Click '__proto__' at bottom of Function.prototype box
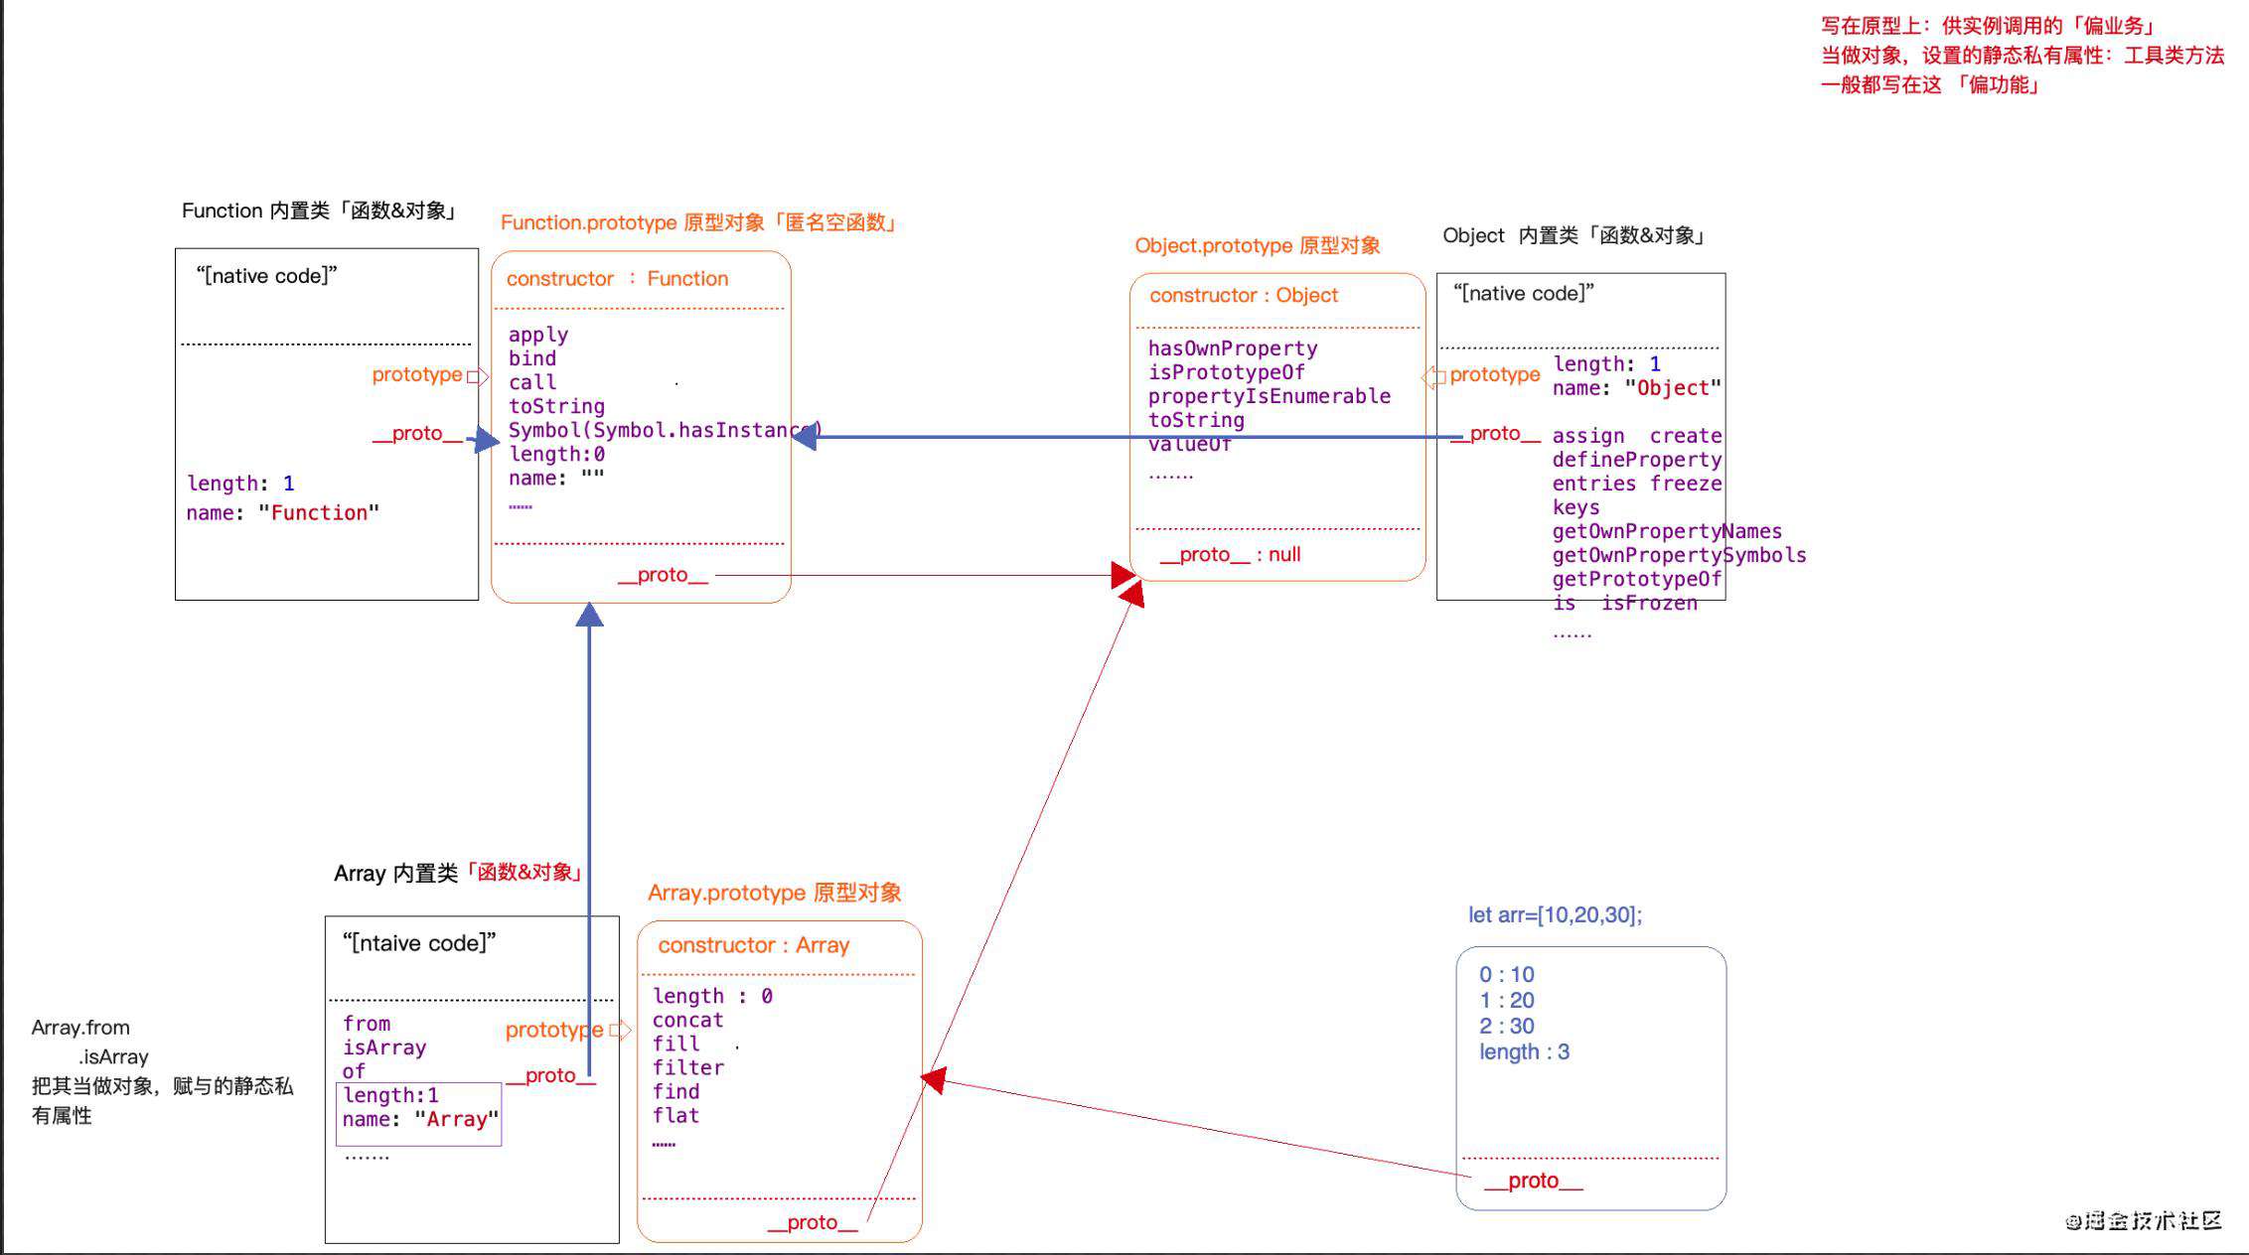 [664, 575]
